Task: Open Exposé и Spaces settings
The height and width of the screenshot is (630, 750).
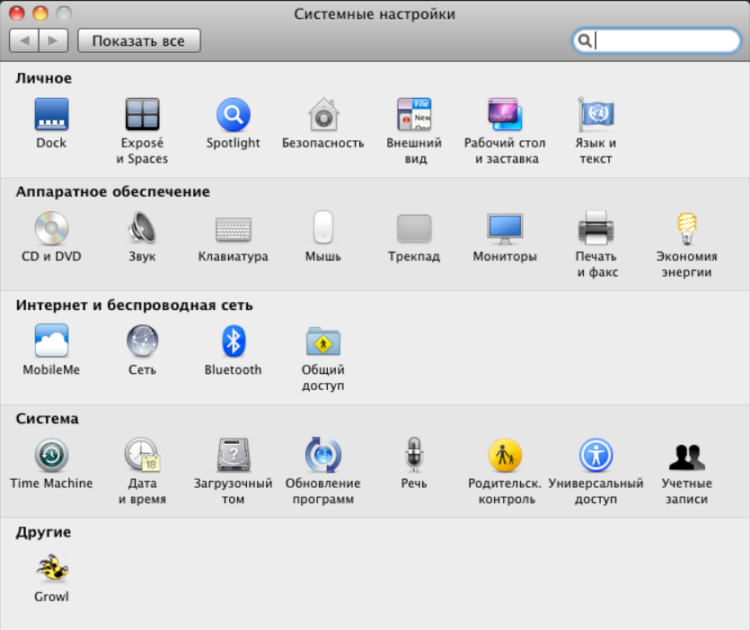Action: pyautogui.click(x=142, y=116)
